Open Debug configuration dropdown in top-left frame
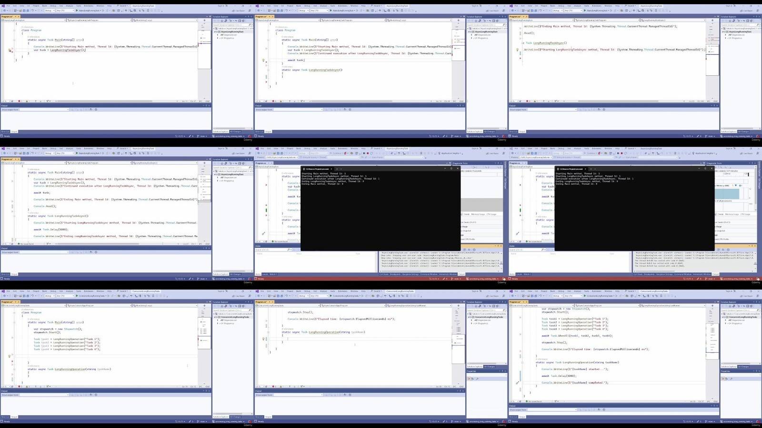The height and width of the screenshot is (428, 762). (x=49, y=10)
